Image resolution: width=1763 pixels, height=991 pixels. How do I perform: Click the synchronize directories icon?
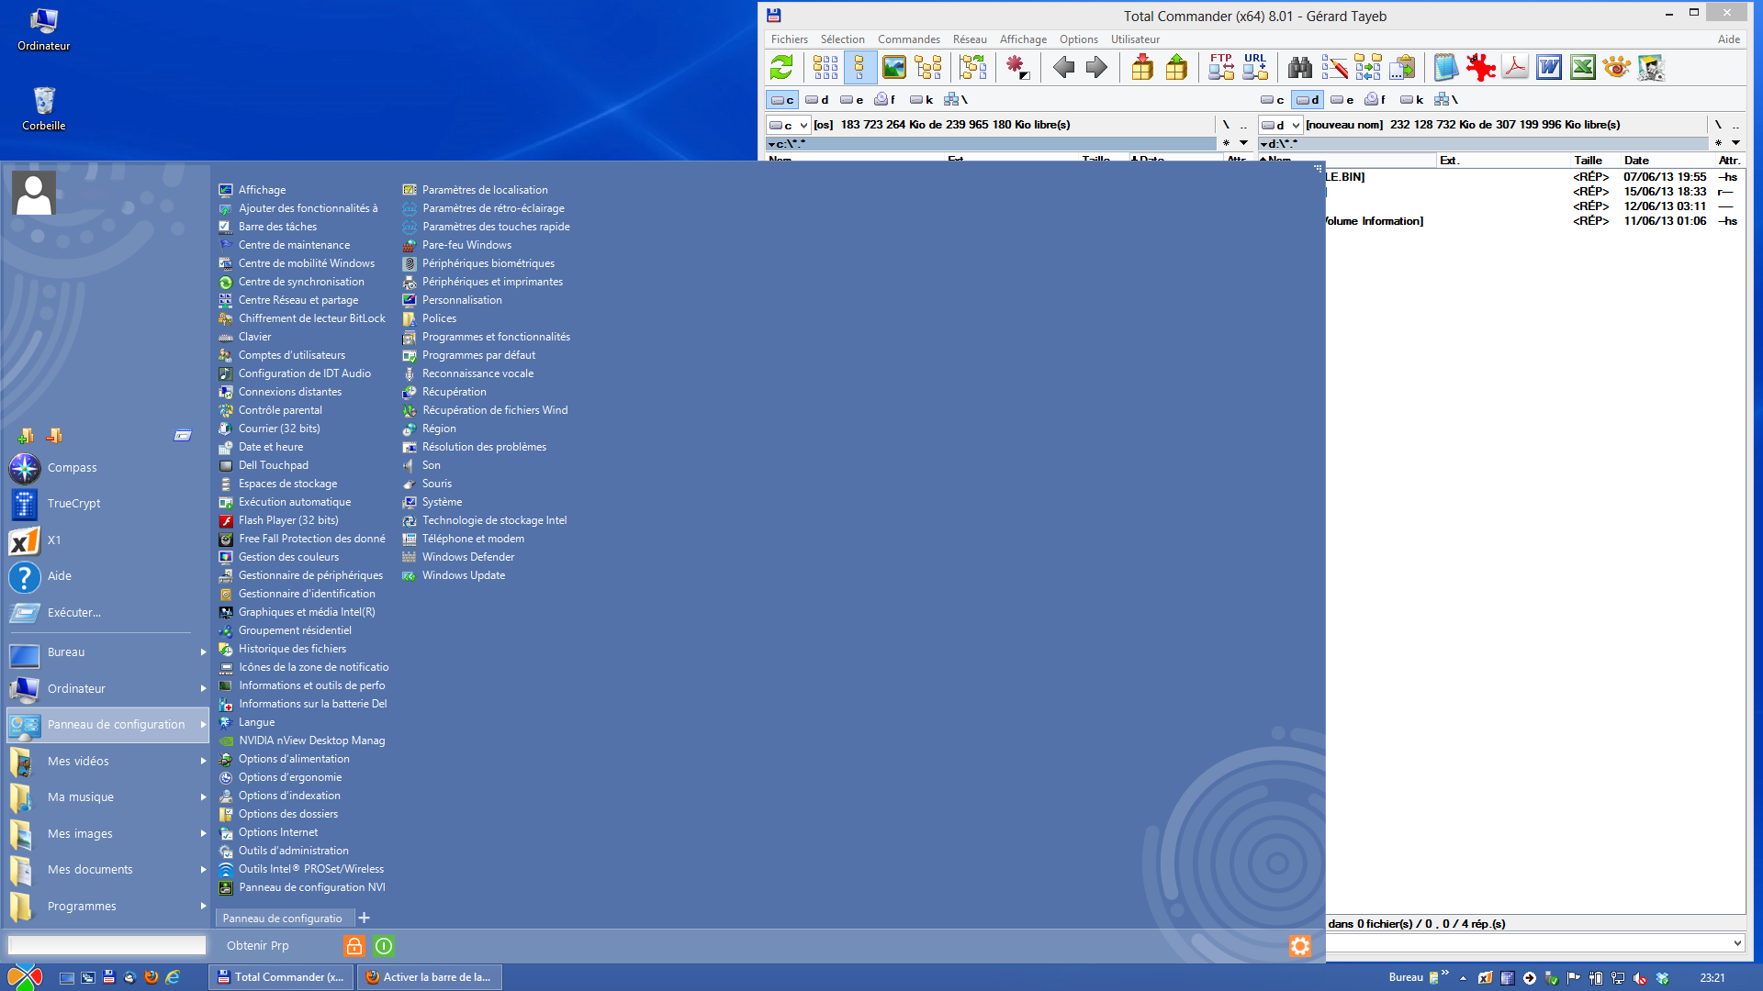(1368, 67)
